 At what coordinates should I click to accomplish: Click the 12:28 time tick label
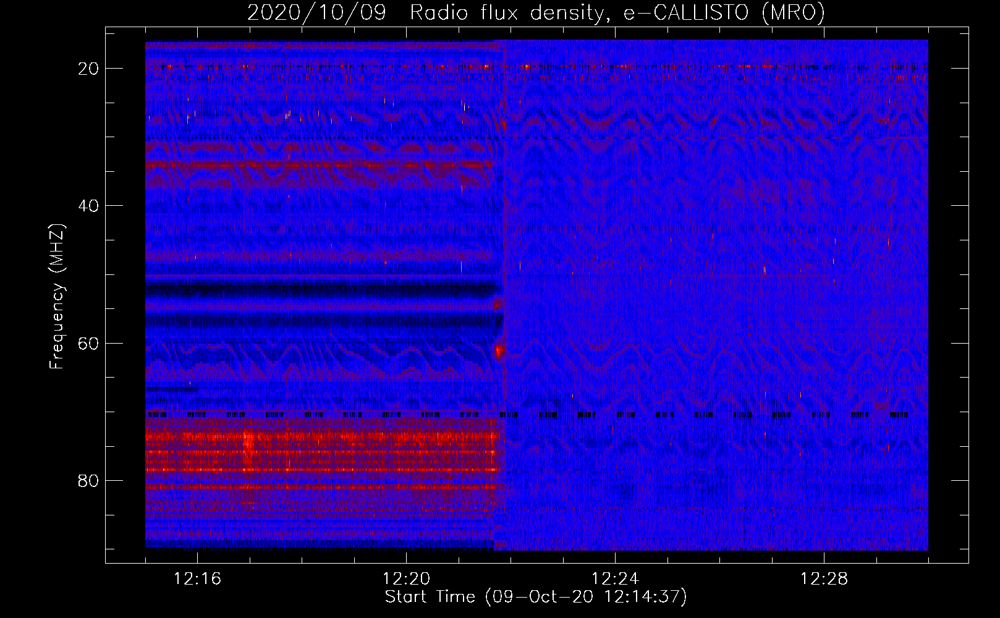[824, 579]
